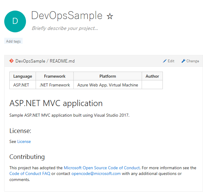Open the Code of Conduct FAQ link

(30, 173)
